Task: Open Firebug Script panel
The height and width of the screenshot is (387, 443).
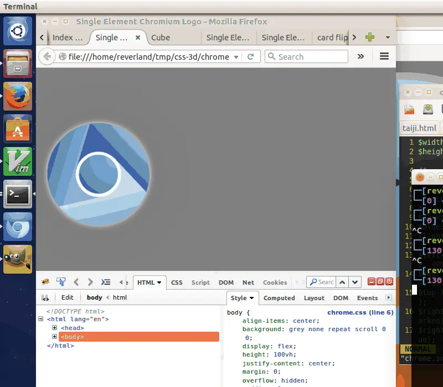Action: click(x=200, y=283)
